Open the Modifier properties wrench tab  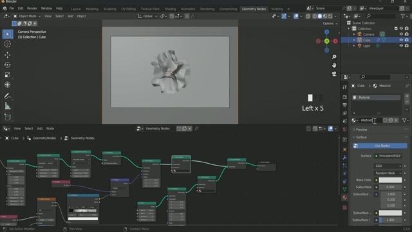[345, 157]
